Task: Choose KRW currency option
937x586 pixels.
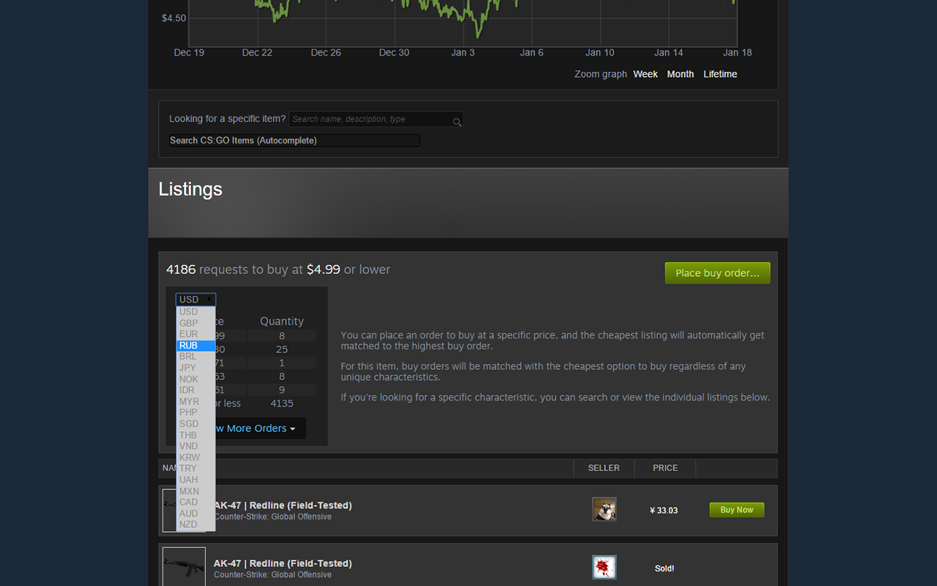Action: click(x=195, y=457)
